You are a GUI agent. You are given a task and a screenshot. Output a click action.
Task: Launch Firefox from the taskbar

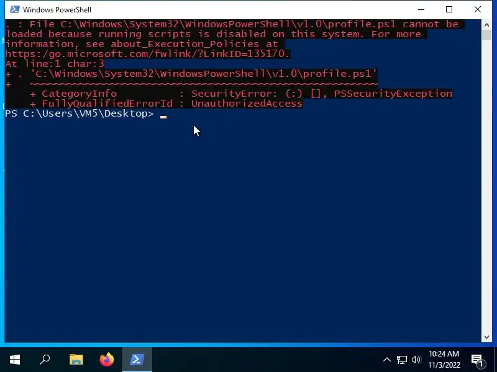click(106, 360)
